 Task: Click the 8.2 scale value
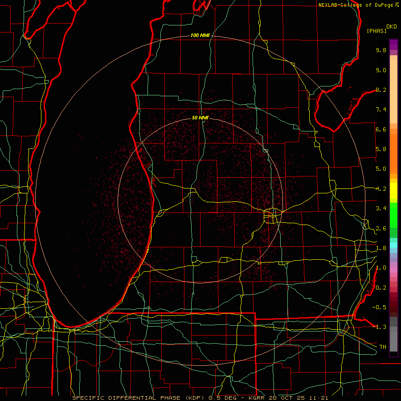(381, 90)
